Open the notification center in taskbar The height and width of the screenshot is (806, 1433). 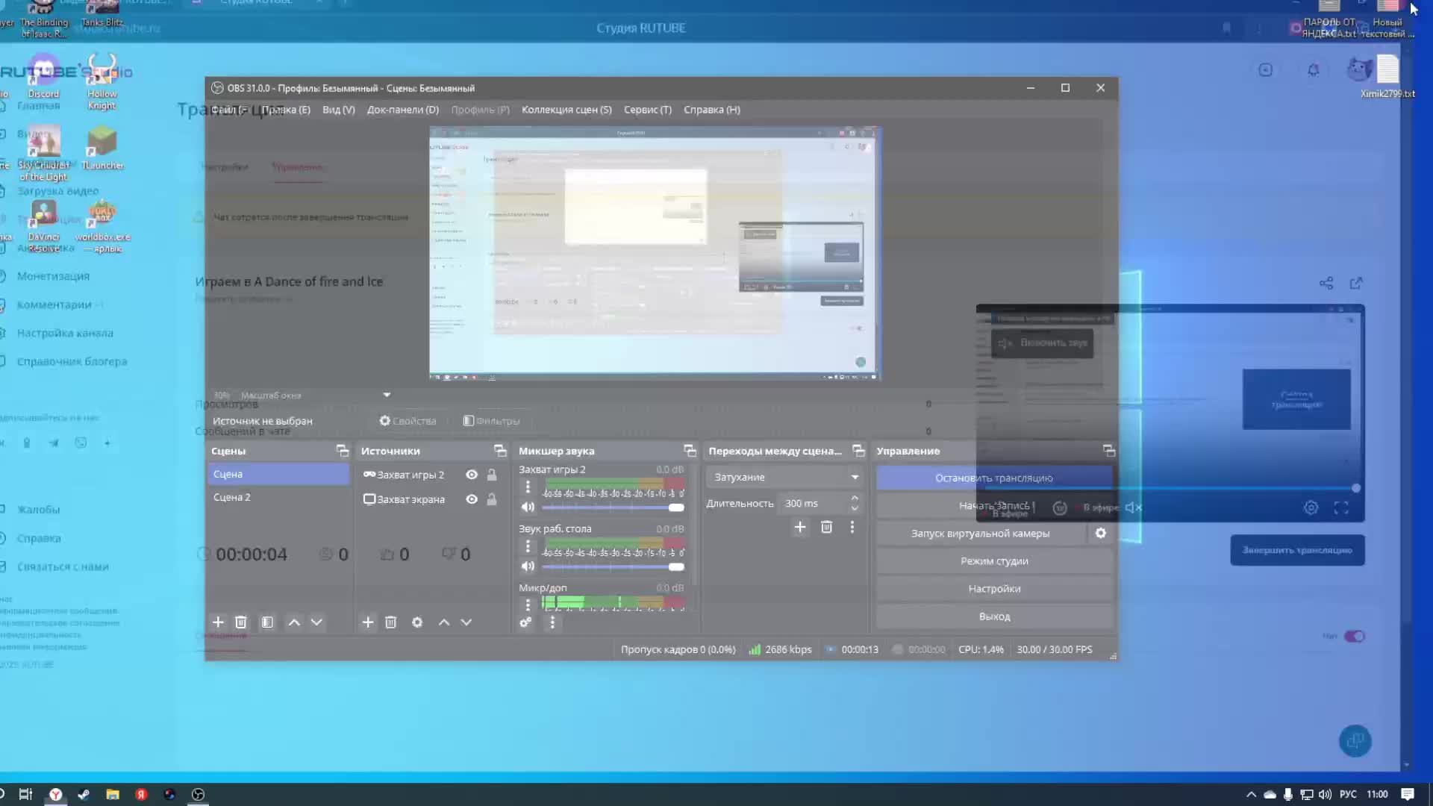(x=1408, y=794)
